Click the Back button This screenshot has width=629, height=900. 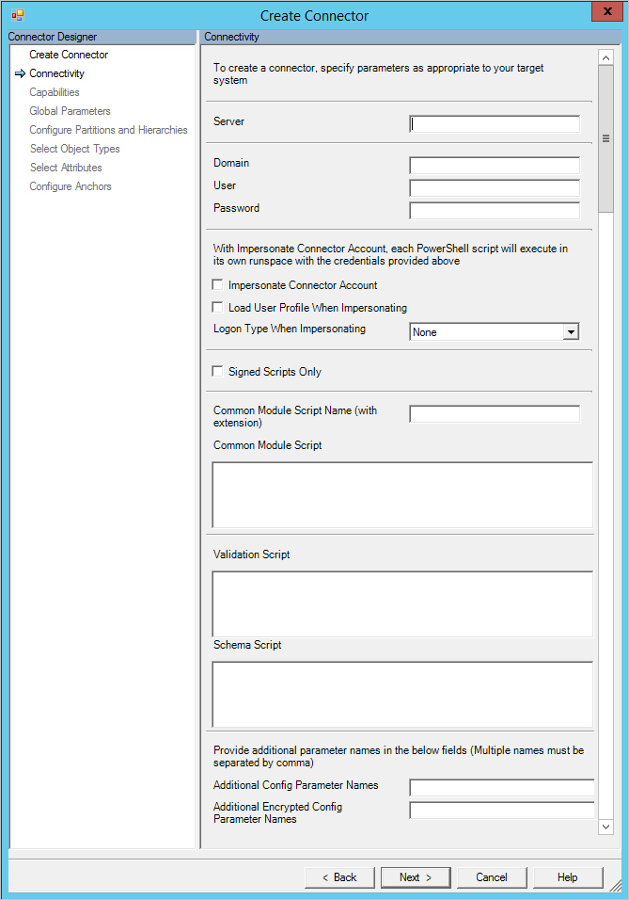(339, 877)
